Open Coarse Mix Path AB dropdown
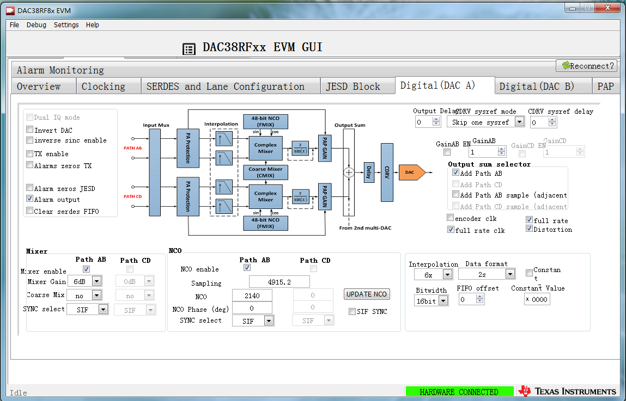The image size is (626, 401). coord(96,295)
